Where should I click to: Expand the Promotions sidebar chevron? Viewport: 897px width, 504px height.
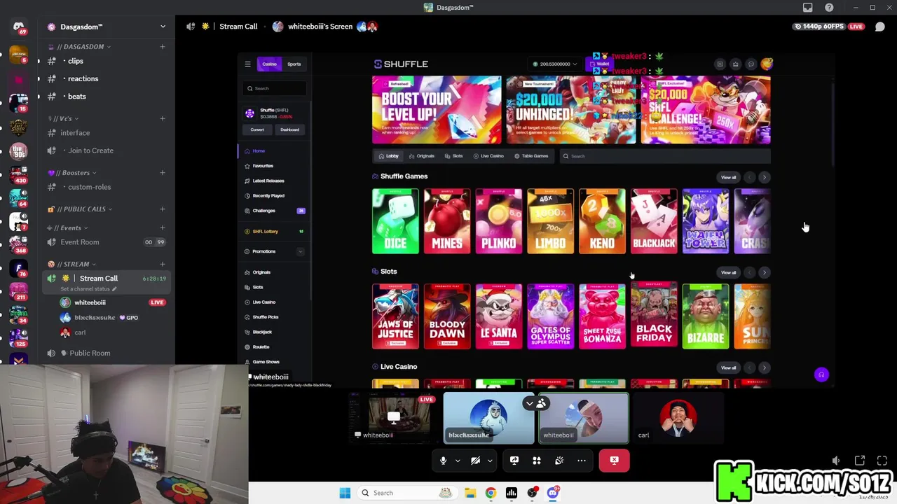pos(301,251)
